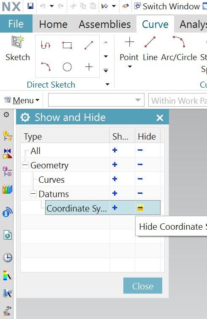Screen dimensions: 207x319
Task: Select the Arc tool in Direct Sketch gallery
Action: pyautogui.click(x=46, y=66)
